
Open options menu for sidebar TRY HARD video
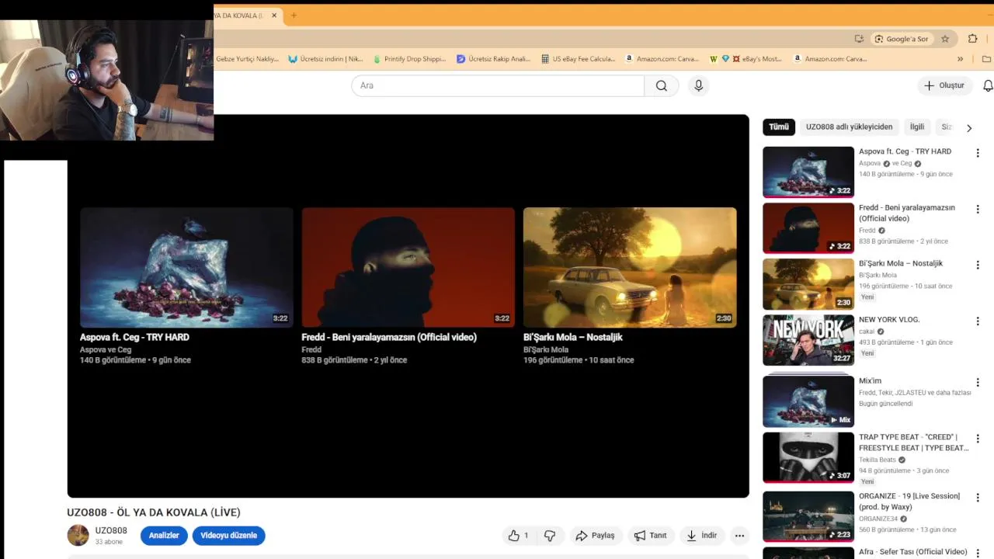978,153
